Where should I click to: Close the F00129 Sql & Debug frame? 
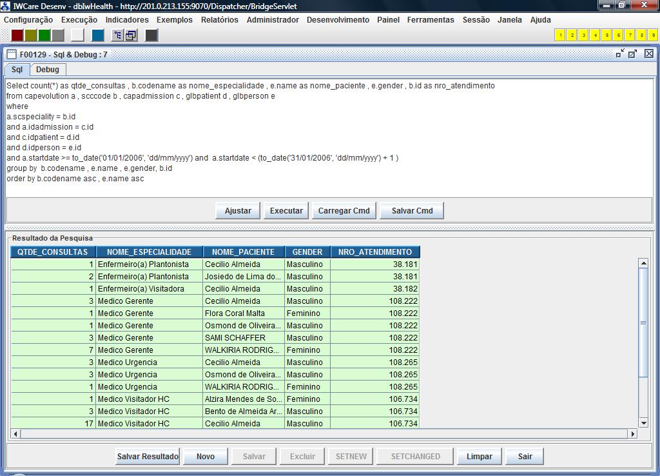tap(648, 54)
